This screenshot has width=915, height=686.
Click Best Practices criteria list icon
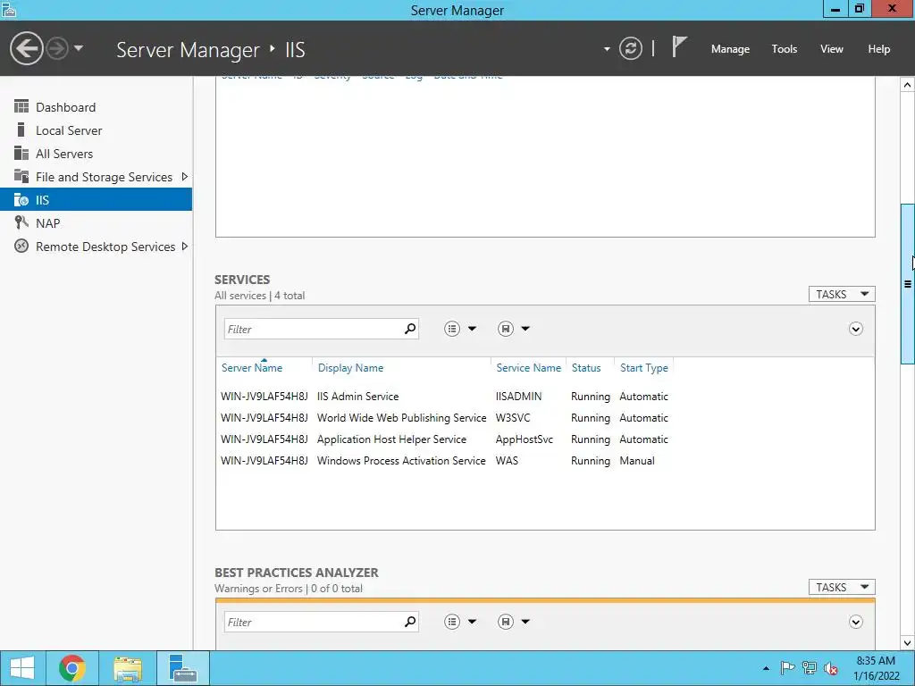click(451, 622)
